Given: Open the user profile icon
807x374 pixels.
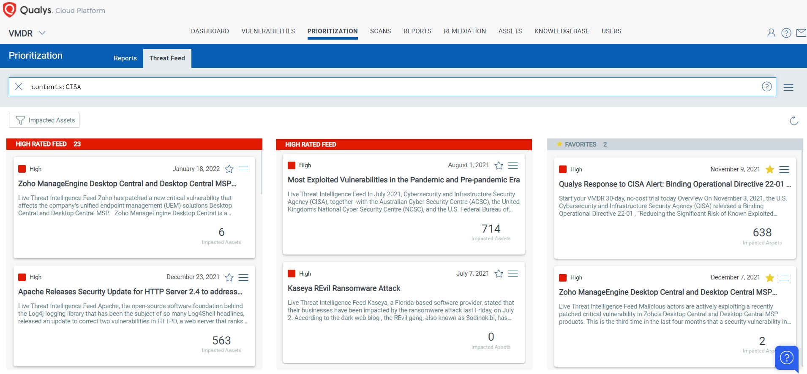Looking at the screenshot, I should tap(771, 33).
